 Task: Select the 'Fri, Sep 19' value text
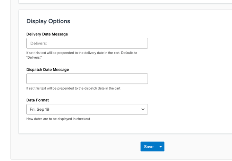[39, 109]
